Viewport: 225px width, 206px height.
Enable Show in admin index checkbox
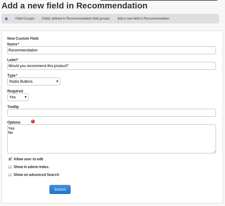click(10, 167)
